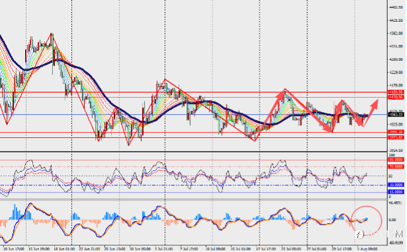Viewport: 407px width, 252px height.
Task: Click the 4431.50 price axis label
Action: 396,20
